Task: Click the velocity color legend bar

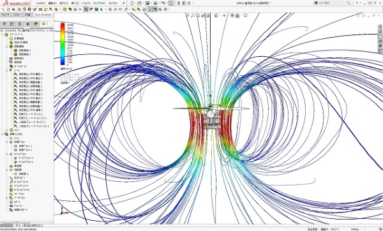Action: 63,43
